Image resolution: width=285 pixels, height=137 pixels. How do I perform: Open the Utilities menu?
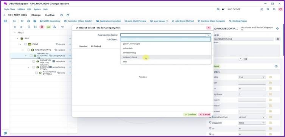[21, 9]
